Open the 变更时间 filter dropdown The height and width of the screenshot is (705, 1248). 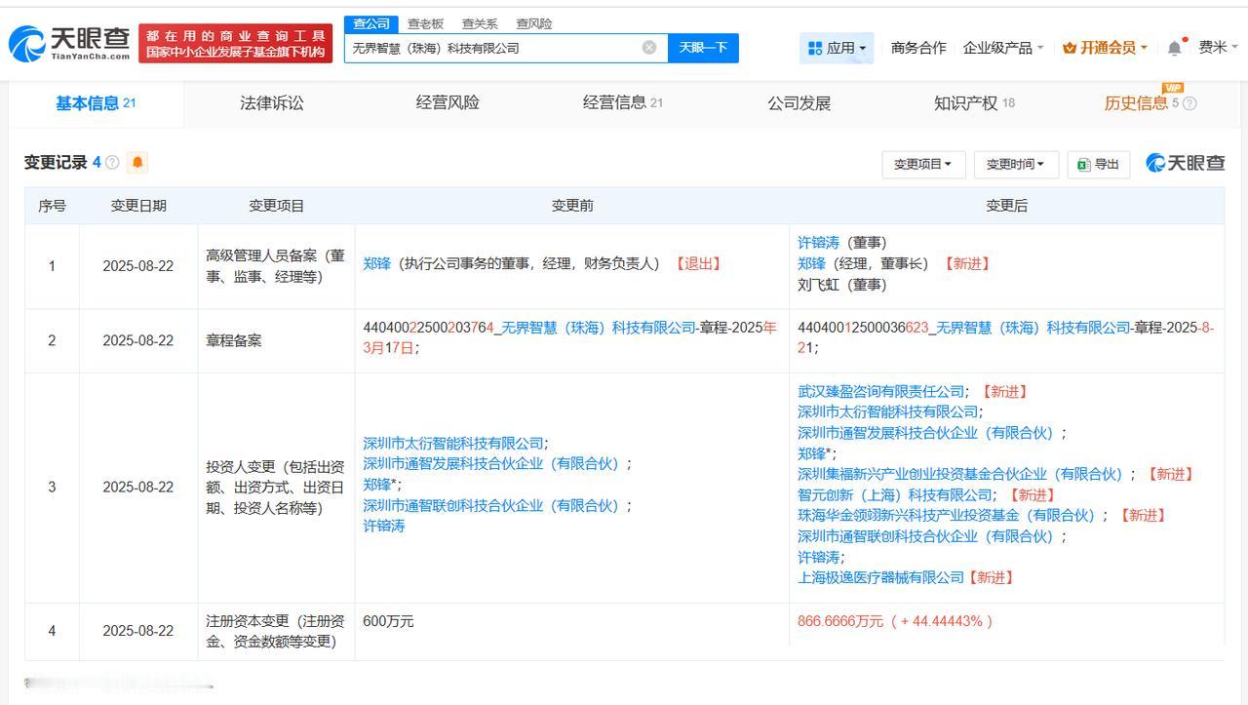click(x=1016, y=165)
